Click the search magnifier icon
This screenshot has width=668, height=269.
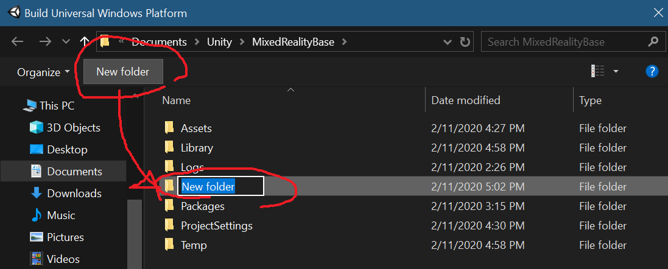point(653,42)
